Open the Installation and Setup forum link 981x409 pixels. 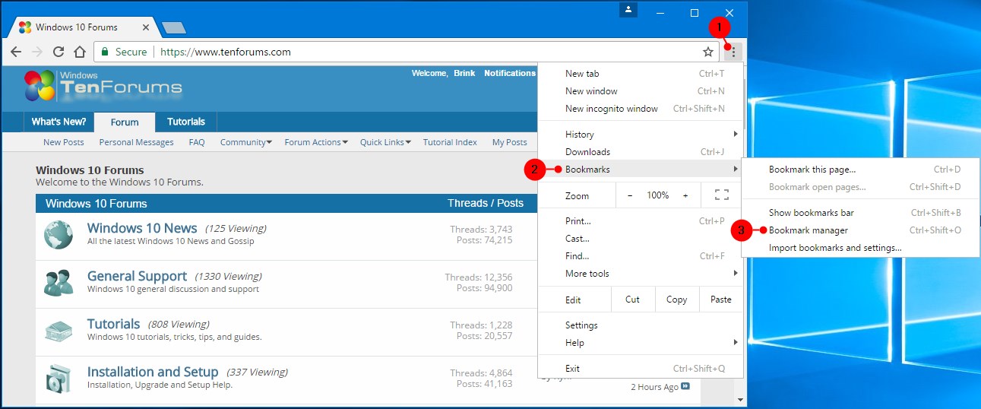(153, 372)
